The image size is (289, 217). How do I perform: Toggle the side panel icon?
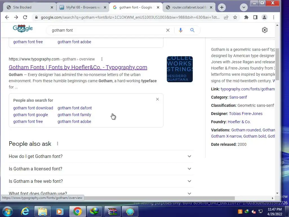[x=255, y=17]
